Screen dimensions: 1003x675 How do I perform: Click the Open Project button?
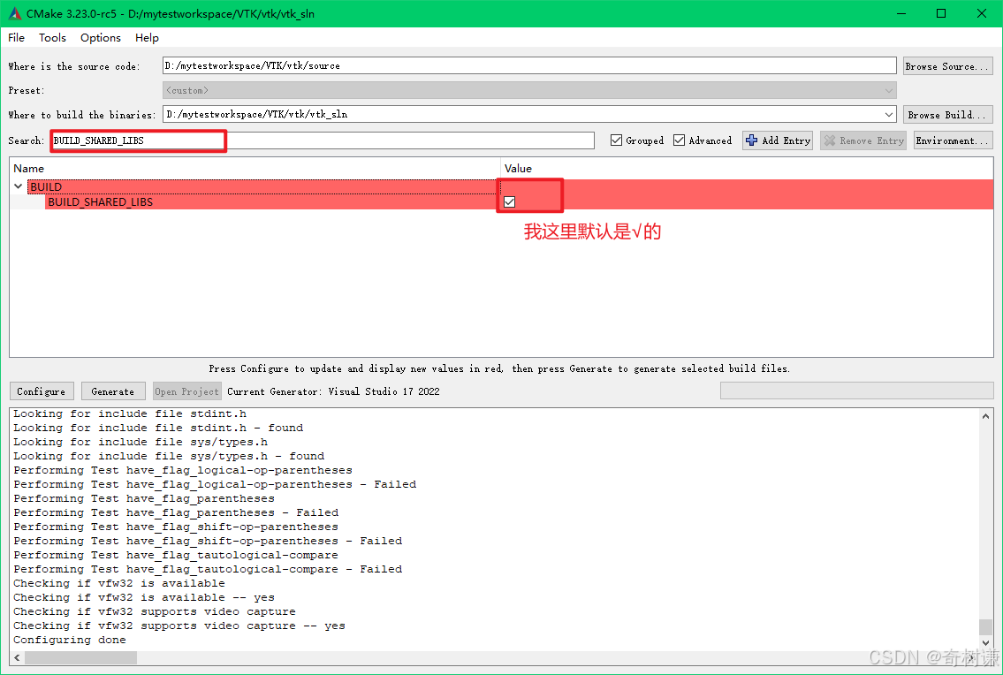(186, 391)
